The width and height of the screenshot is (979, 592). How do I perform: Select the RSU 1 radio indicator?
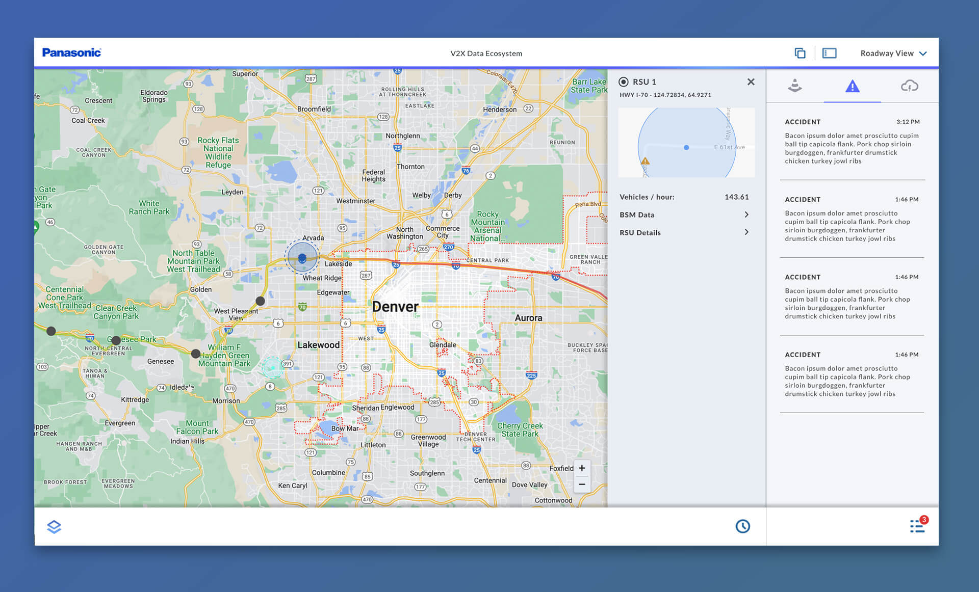(x=623, y=82)
